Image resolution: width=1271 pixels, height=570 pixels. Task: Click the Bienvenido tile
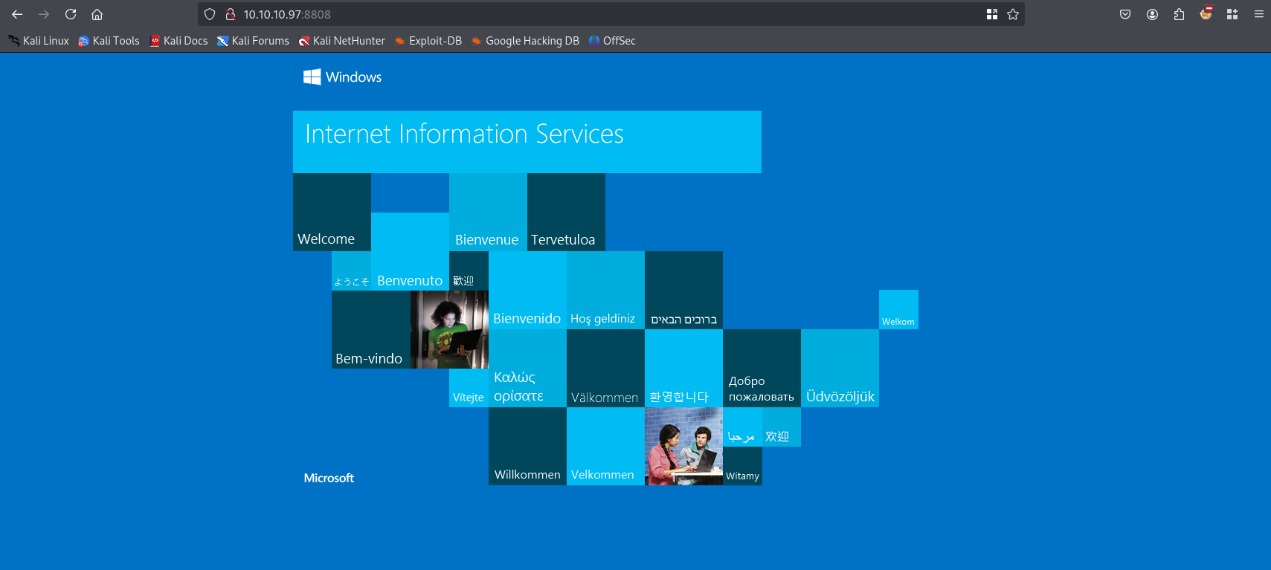(x=527, y=290)
